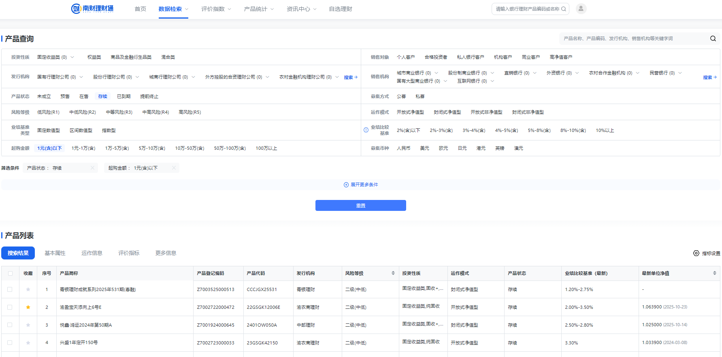The width and height of the screenshot is (722, 357).
Task: Open 指标设置 gear icon settings
Action: 696,253
